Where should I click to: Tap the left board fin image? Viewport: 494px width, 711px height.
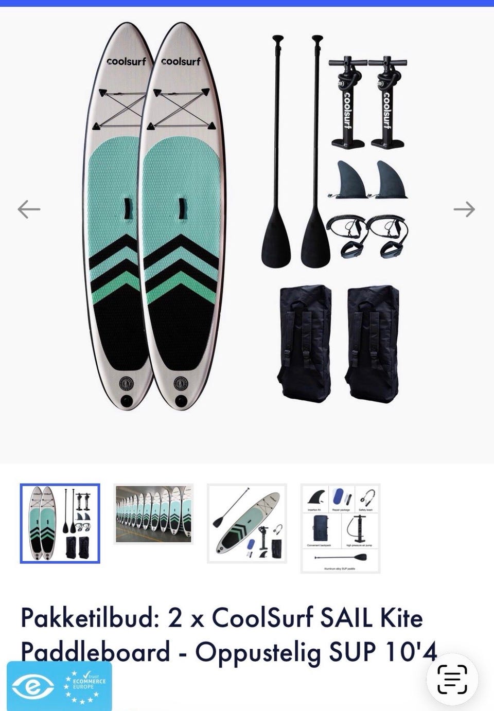(347, 180)
